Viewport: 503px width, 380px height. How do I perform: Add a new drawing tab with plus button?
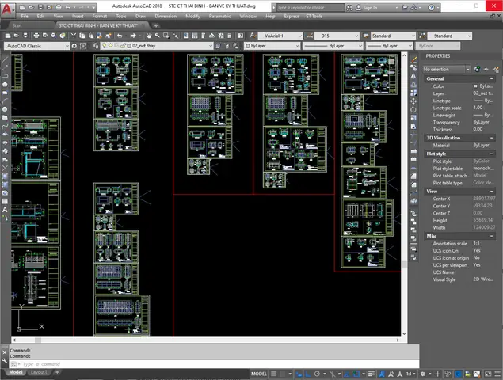[x=156, y=25]
